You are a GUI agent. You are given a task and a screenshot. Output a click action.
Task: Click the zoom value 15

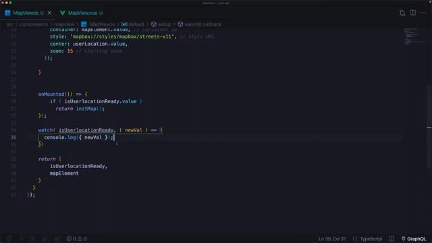[x=70, y=51]
